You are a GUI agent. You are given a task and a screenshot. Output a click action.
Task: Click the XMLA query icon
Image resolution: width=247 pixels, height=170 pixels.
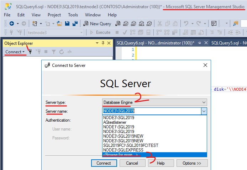coord(141,23)
